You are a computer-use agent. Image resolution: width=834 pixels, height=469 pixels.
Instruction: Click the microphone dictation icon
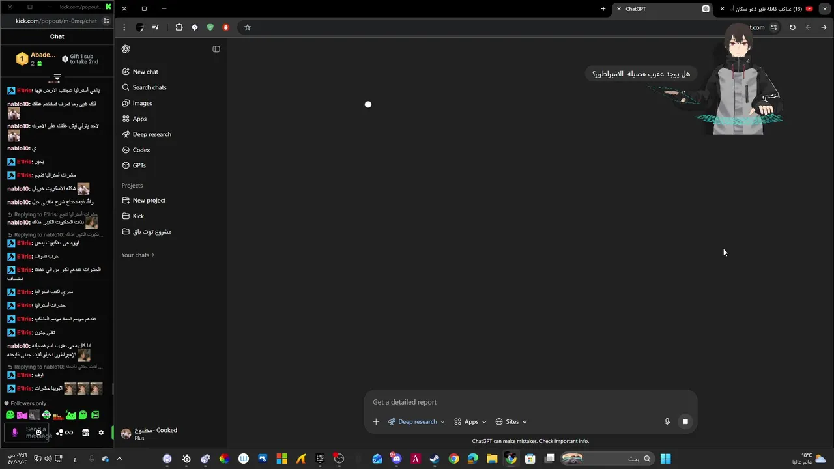[x=667, y=421]
